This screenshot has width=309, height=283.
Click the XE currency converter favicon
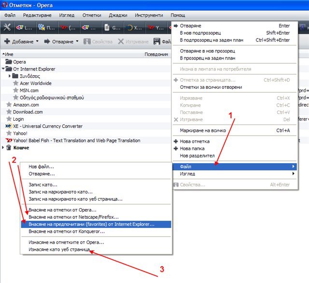click(x=9, y=126)
